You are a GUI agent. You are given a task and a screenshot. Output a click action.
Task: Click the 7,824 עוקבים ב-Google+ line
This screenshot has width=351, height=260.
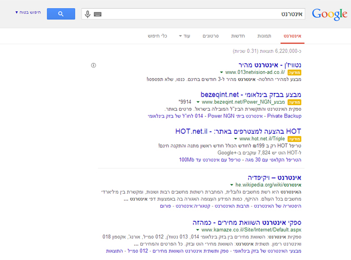pyautogui.click(x=259, y=153)
